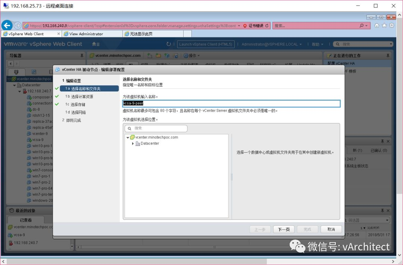403x265 pixels.
Task: Select the 新 (1) alarms tab
Action: (x=357, y=150)
